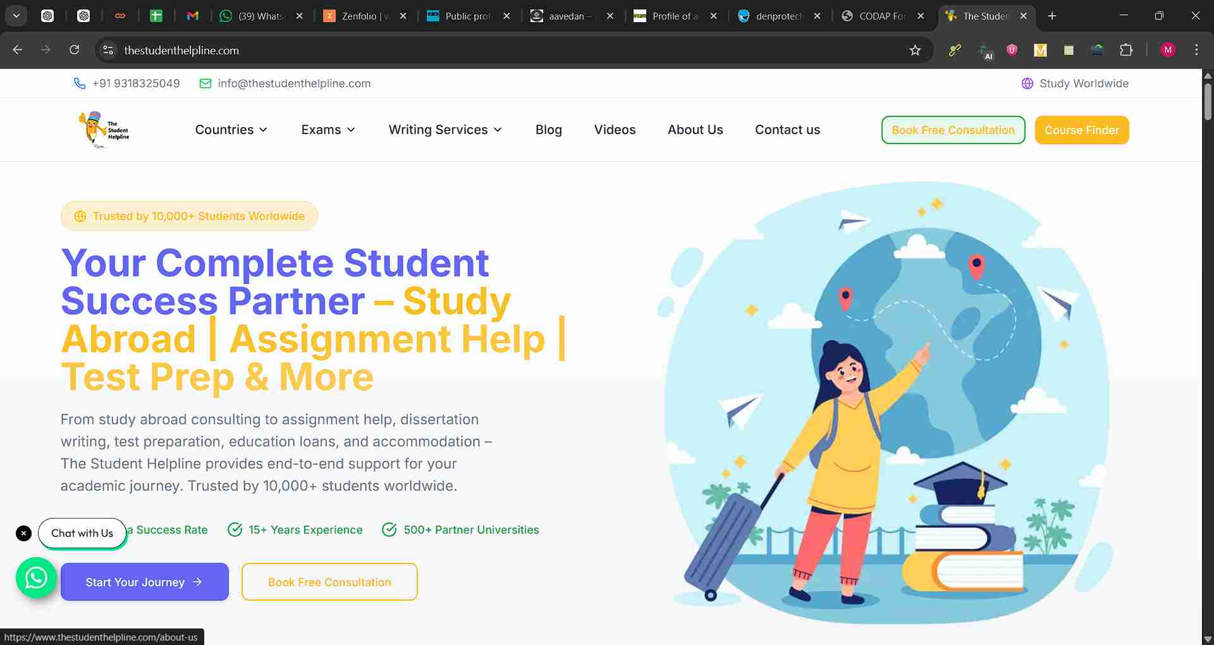Expand the Exams dropdown menu
Screen dimensions: 1214x645
328,130
